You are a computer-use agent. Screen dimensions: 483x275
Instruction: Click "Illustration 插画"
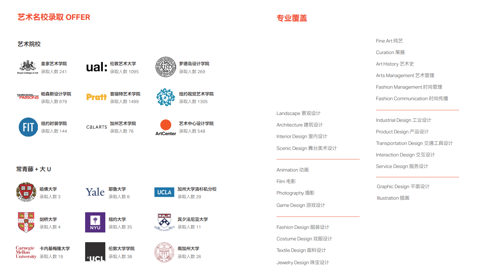[x=393, y=198]
